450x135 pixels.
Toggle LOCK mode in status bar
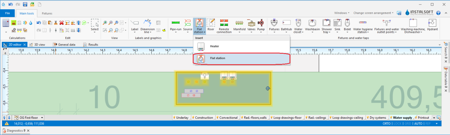(397, 123)
